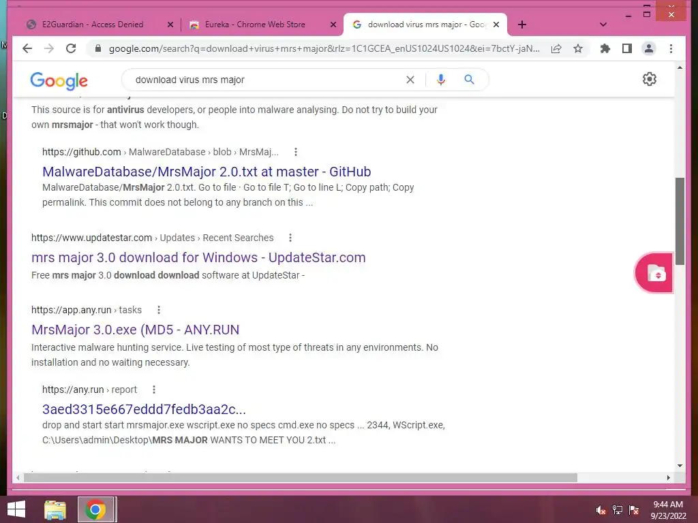
Task: Click the https://github.com breadcrumb URL
Action: (160, 152)
